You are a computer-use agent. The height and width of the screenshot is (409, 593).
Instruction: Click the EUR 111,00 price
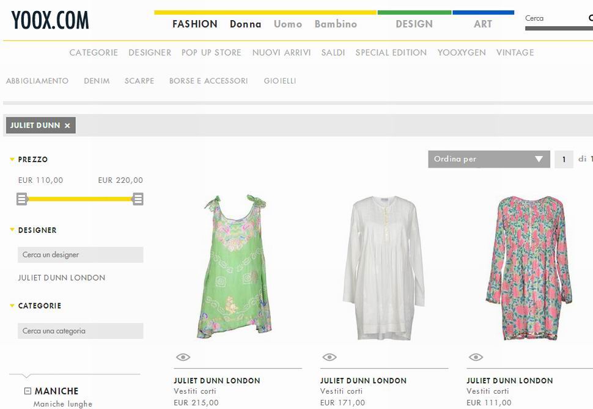point(489,402)
